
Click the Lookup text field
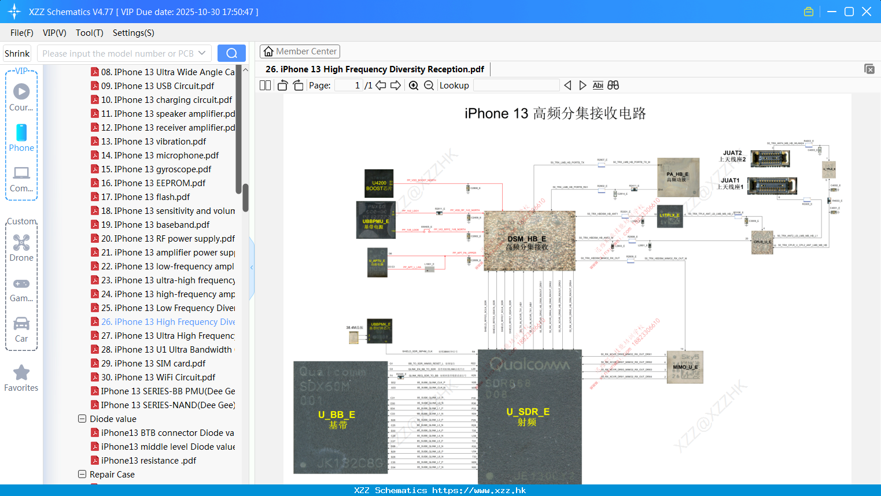517,85
